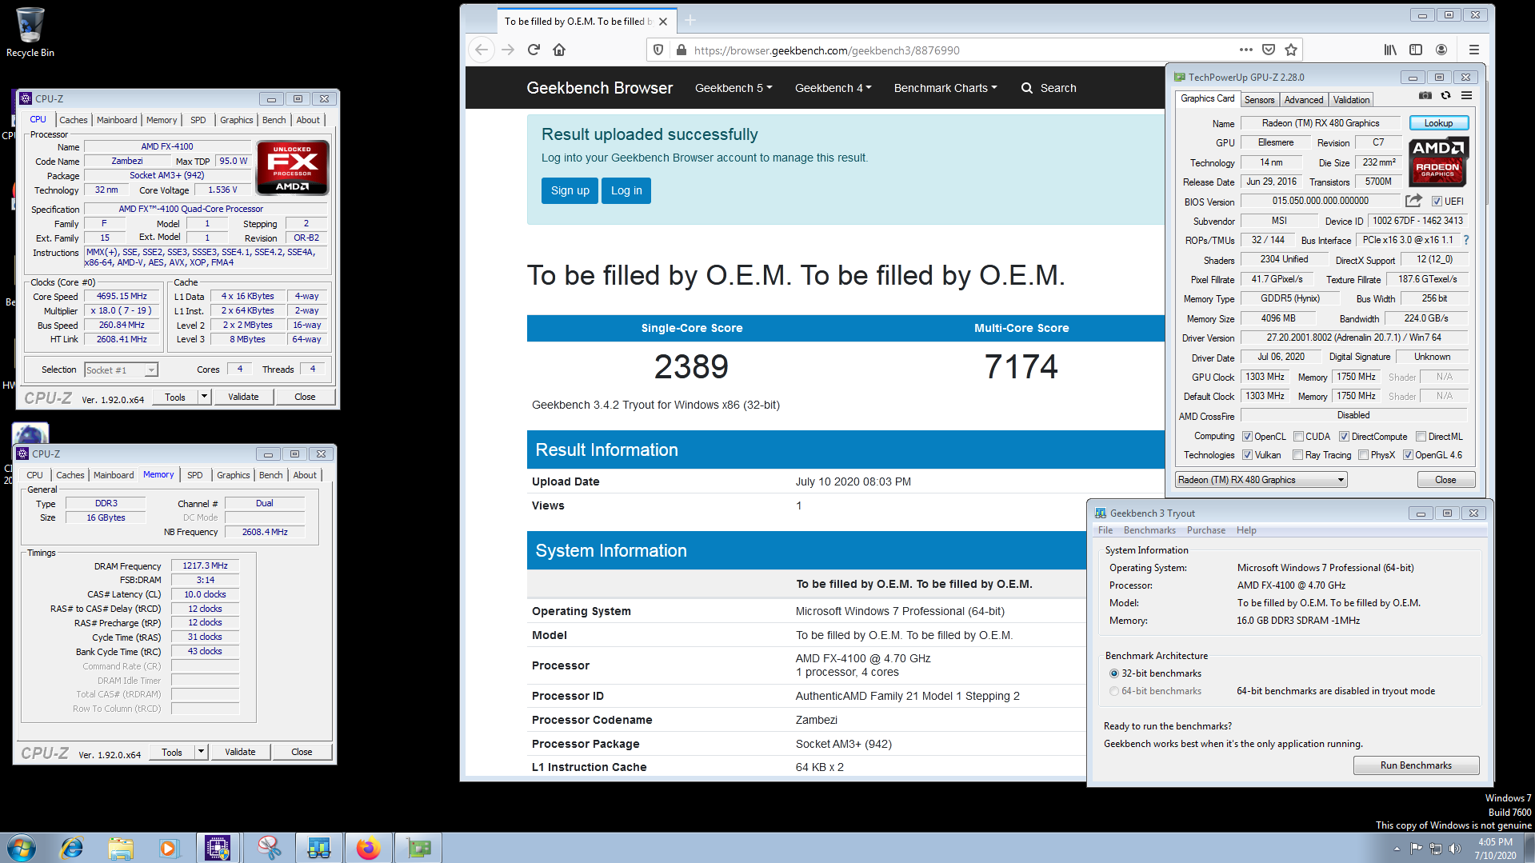
Task: Click the taskbar clock and date
Action: click(1495, 849)
